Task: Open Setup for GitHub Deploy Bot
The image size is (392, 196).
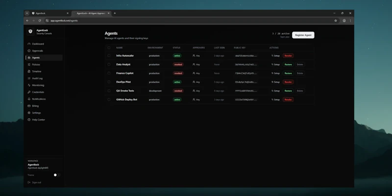Action: (x=275, y=99)
